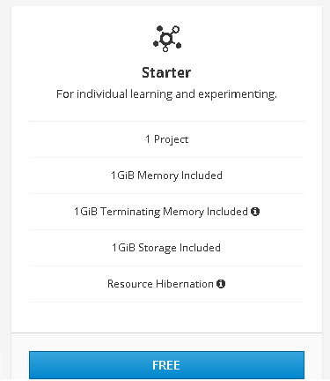
Task: Select the 1GiB Memory Included row
Action: pyautogui.click(x=166, y=176)
